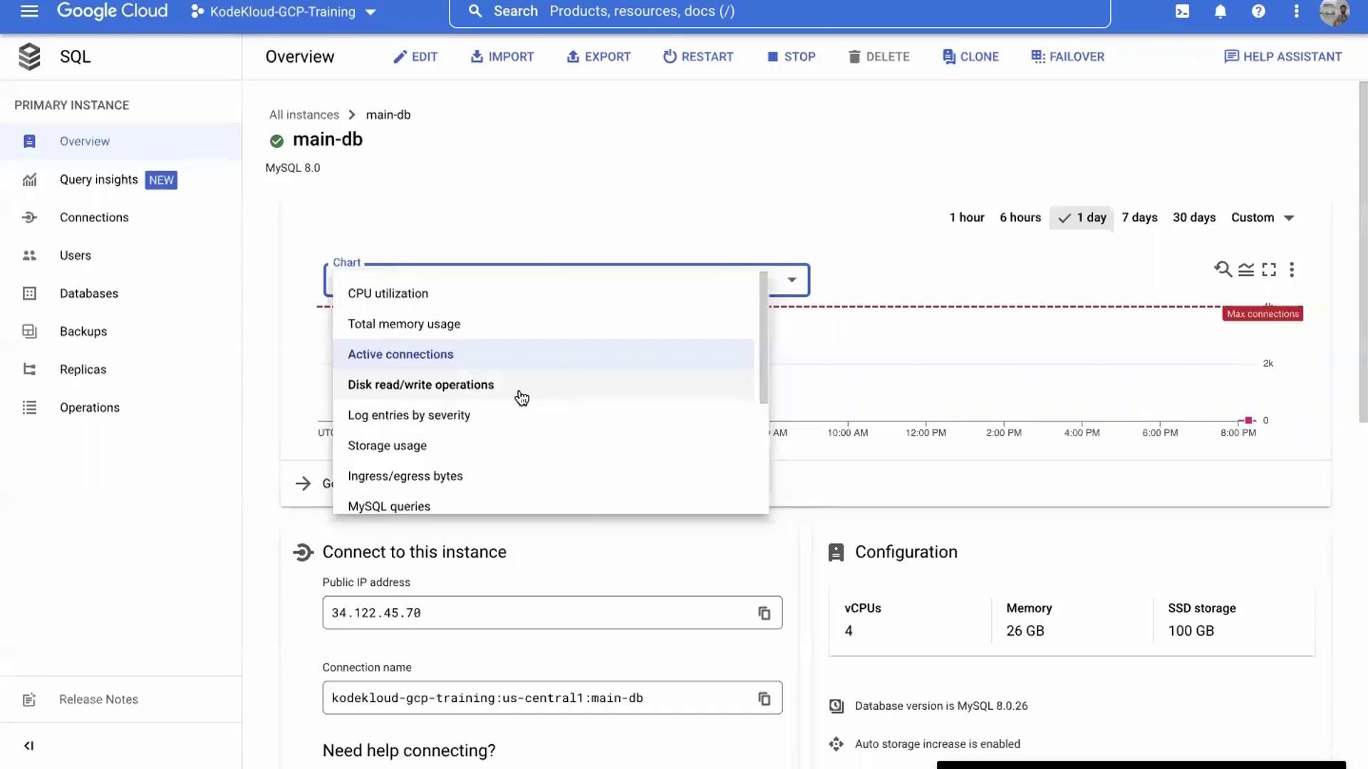Open the Help Assistant panel
The width and height of the screenshot is (1368, 769).
pyautogui.click(x=1283, y=56)
